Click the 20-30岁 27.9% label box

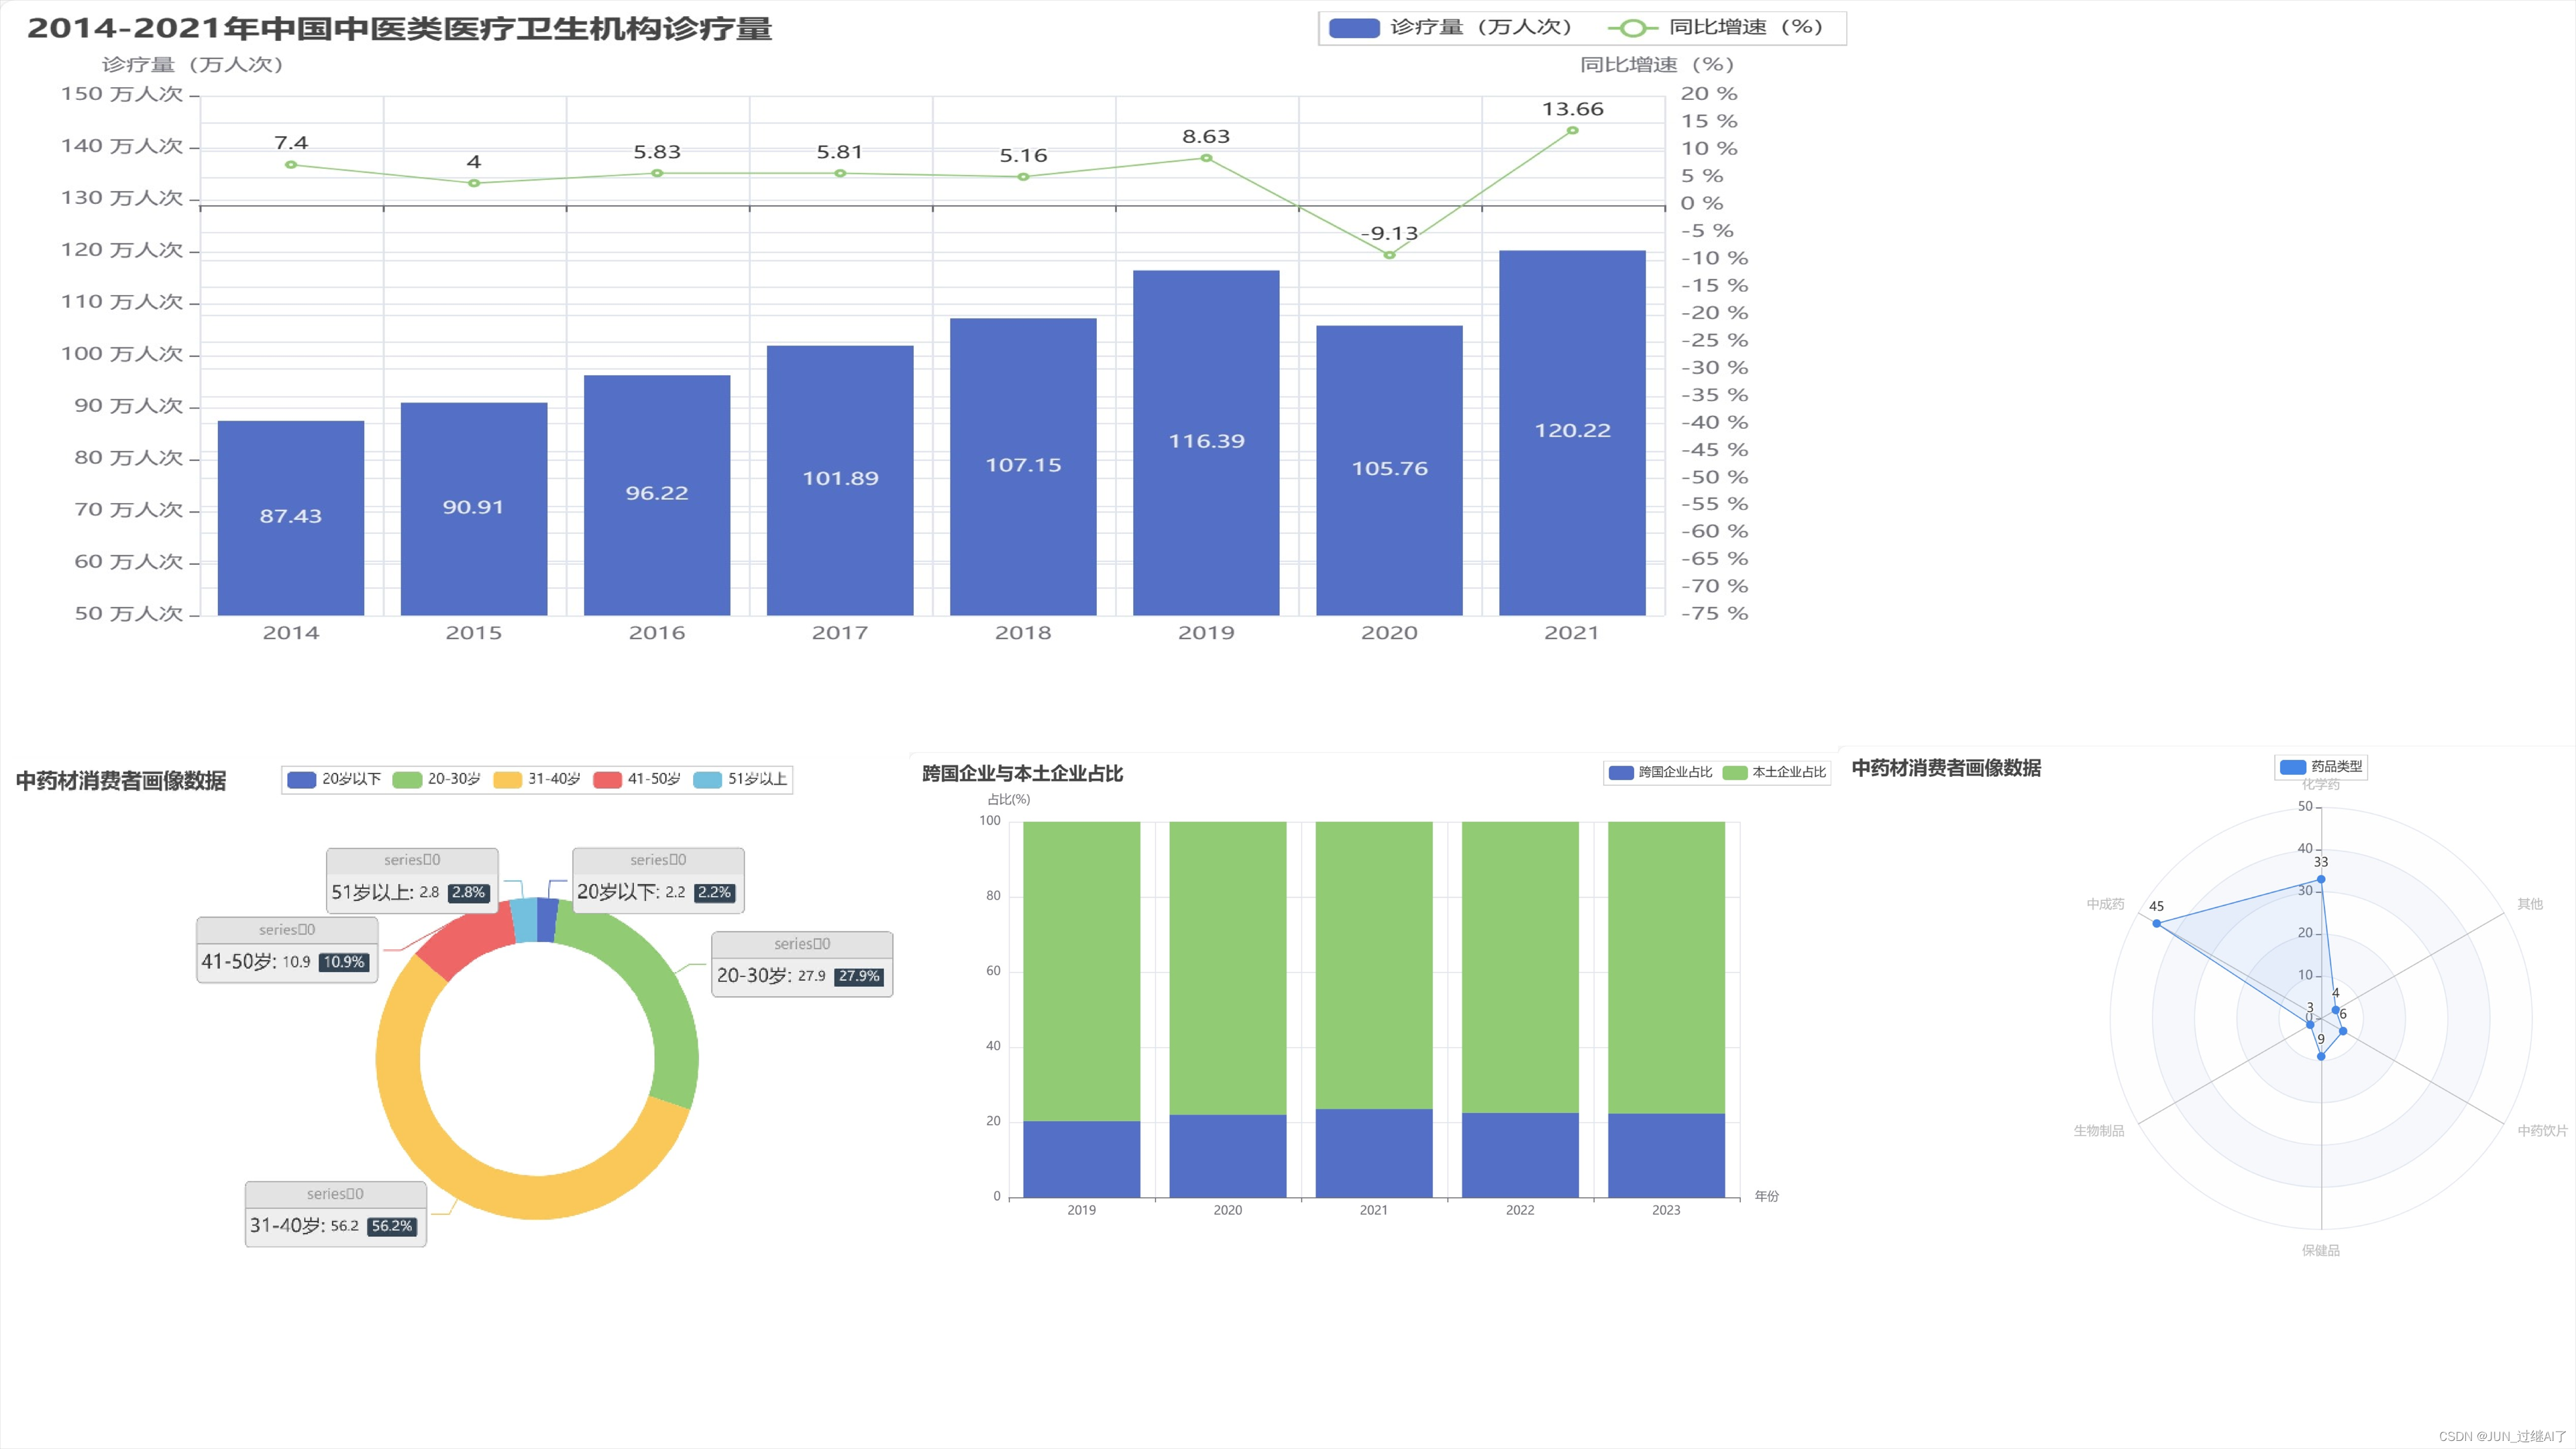802,965
